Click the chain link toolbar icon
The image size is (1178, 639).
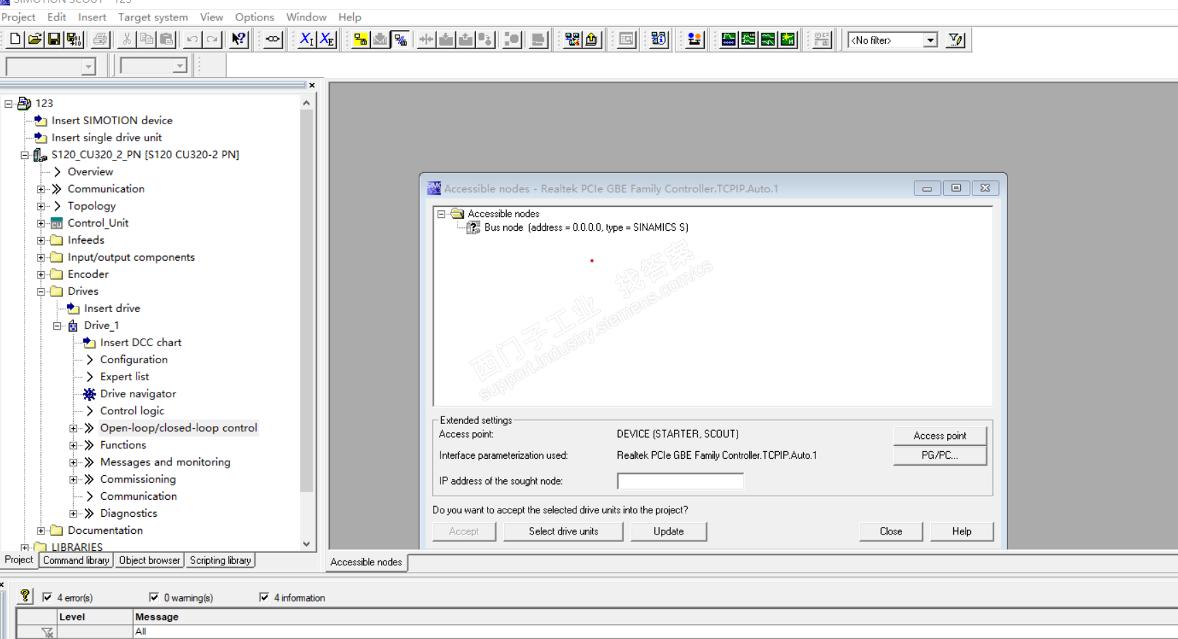(x=272, y=40)
